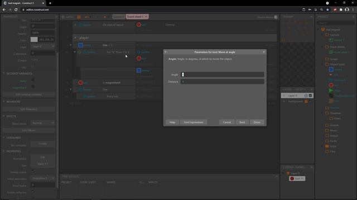This screenshot has width=357, height=200.
Task: Click the Project search field
Action: [336, 23]
